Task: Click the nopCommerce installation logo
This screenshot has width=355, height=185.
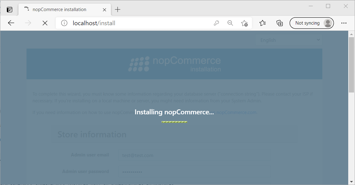Action: pos(174,64)
